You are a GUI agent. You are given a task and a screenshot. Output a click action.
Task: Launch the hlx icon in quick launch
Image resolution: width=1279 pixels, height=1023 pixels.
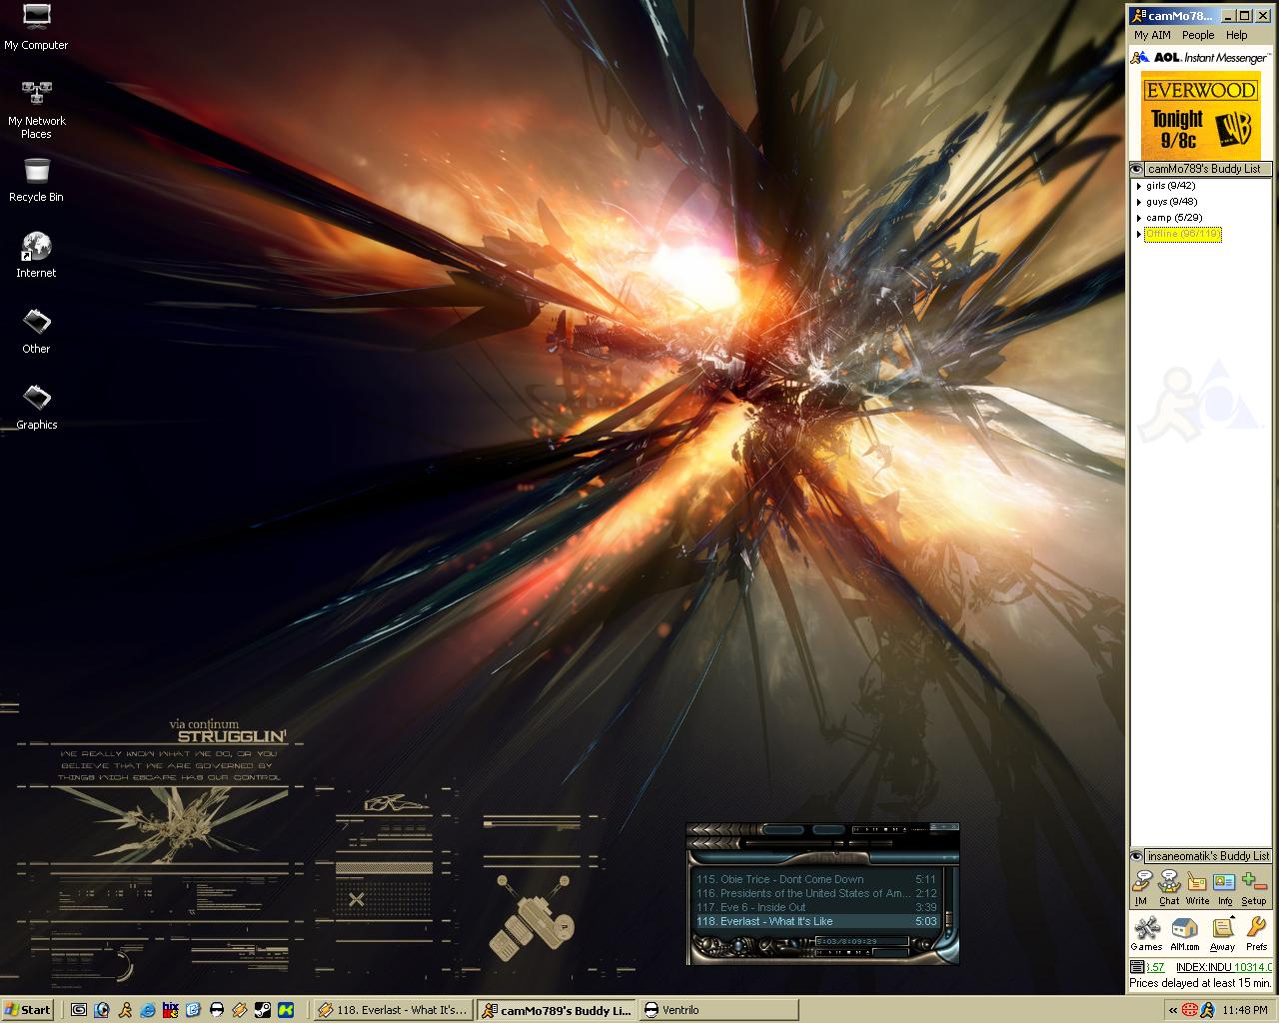pos(171,1010)
